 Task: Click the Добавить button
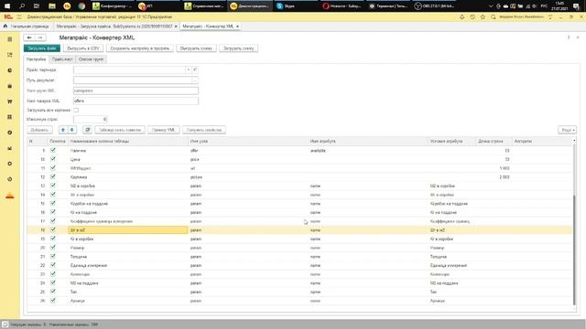[x=39, y=130]
